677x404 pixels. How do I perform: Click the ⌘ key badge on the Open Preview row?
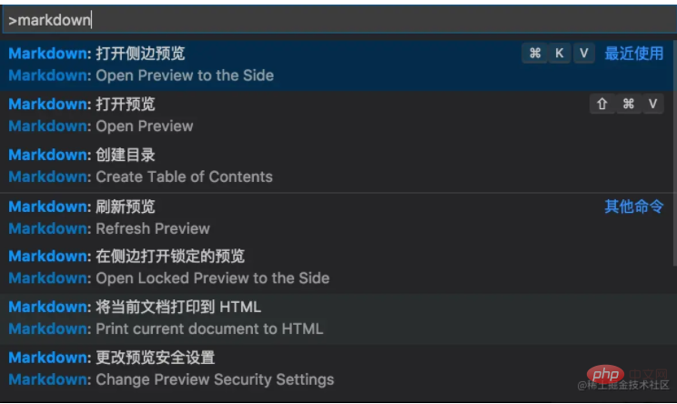click(x=628, y=105)
